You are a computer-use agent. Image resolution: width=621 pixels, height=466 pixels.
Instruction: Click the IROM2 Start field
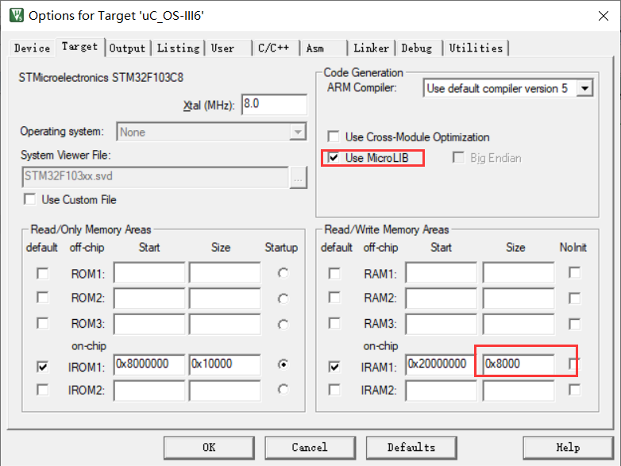coord(149,391)
